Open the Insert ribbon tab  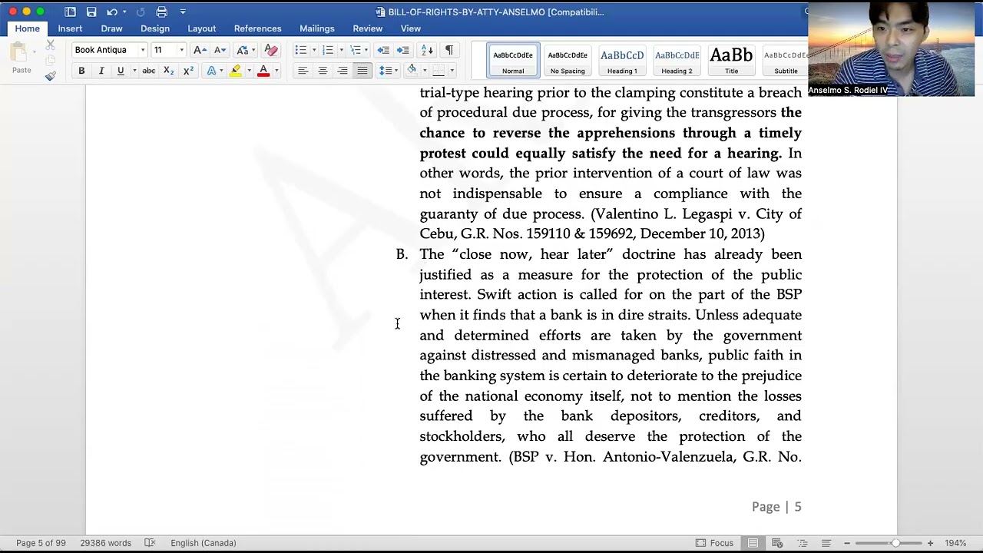(70, 28)
